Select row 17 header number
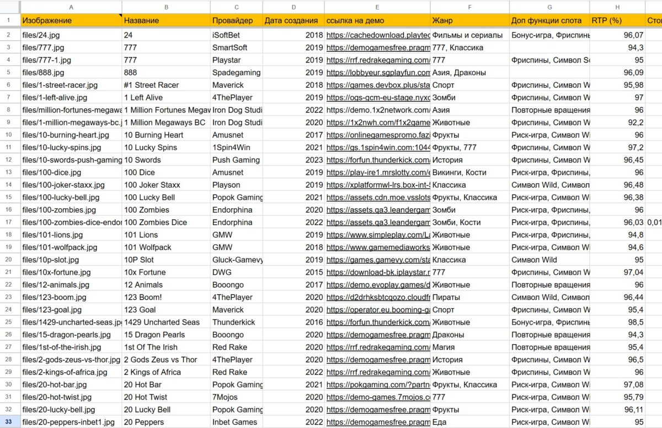The width and height of the screenshot is (662, 428). 10,222
